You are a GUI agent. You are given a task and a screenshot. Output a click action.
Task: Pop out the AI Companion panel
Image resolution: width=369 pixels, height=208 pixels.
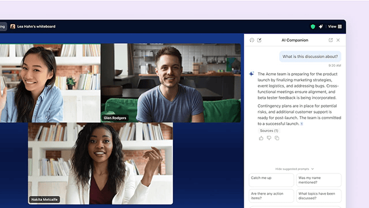[330, 40]
